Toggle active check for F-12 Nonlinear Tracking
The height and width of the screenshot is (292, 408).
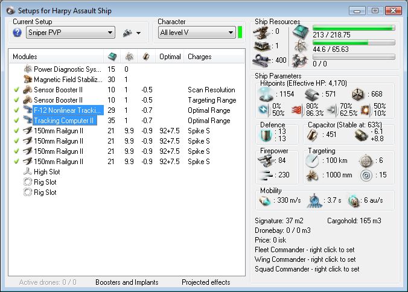[x=16, y=110]
